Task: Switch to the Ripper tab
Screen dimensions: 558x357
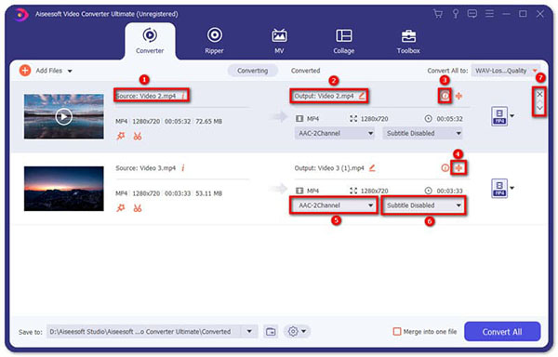Action: coord(214,41)
